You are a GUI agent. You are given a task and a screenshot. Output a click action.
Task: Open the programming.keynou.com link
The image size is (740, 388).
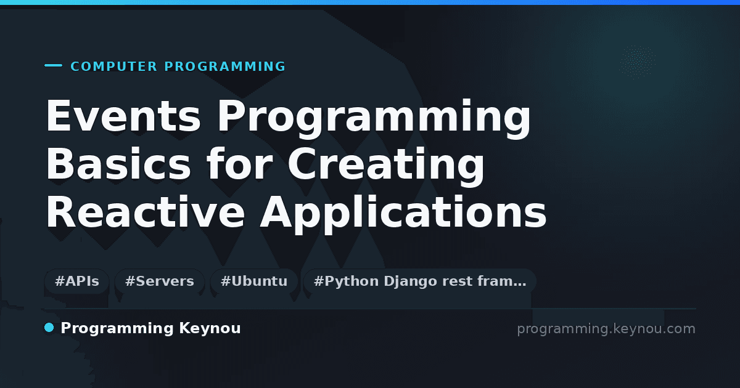[x=606, y=329]
